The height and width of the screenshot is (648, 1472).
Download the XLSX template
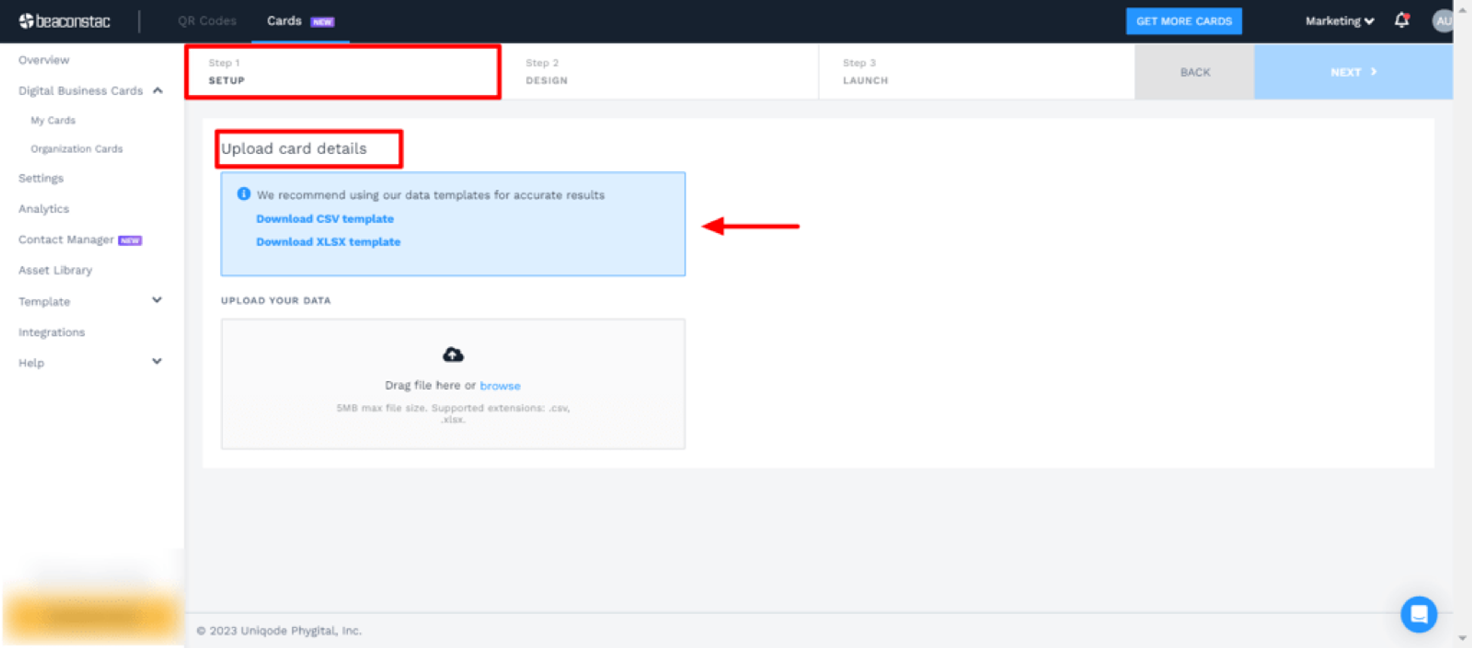328,242
